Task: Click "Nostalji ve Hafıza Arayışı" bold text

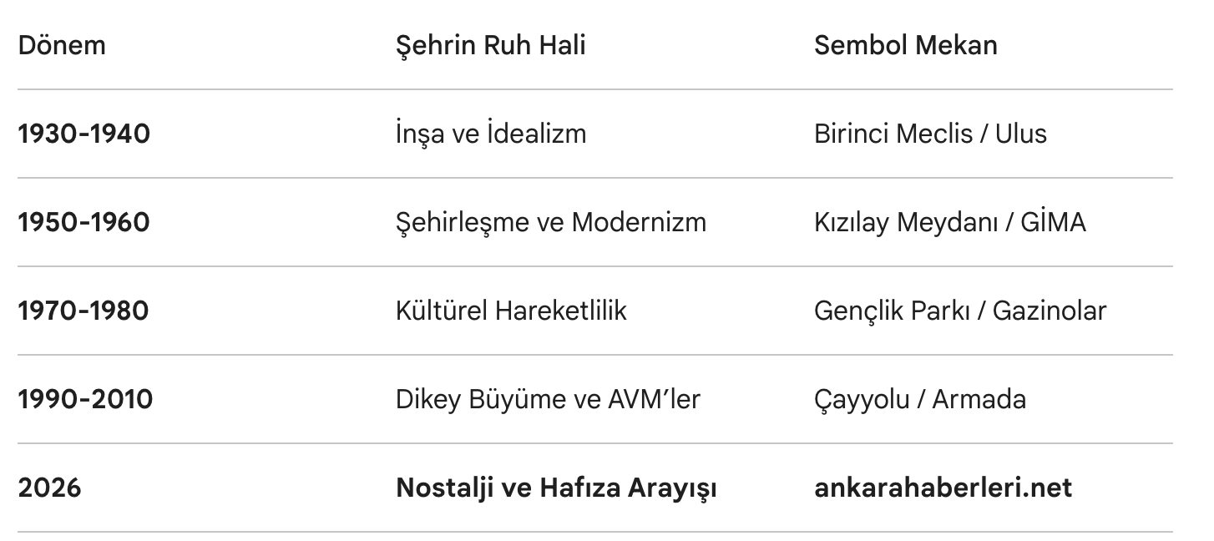Action: [556, 488]
